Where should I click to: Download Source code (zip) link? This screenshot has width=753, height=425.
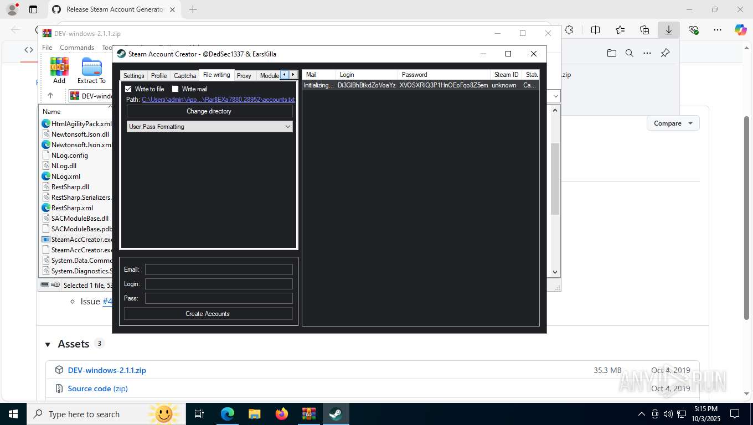pos(98,388)
